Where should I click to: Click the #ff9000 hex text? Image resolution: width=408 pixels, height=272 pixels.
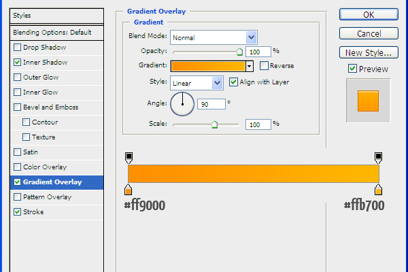click(145, 205)
